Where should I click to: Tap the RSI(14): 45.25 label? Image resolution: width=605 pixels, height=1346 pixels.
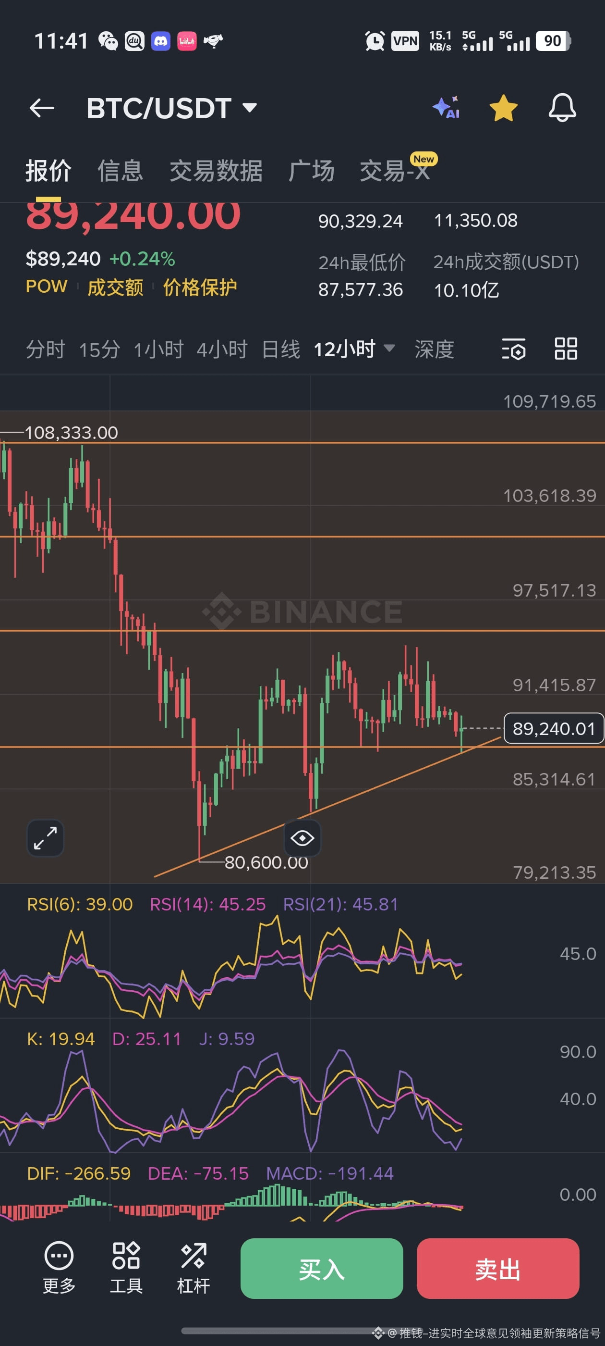pos(208,904)
